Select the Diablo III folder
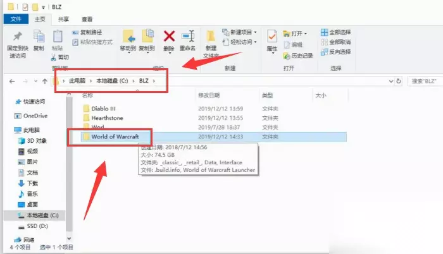The width and height of the screenshot is (443, 254). point(103,109)
